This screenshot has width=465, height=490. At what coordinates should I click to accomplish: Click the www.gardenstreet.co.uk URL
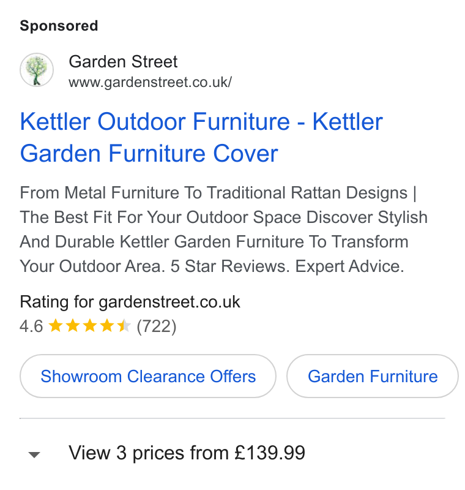tap(150, 82)
